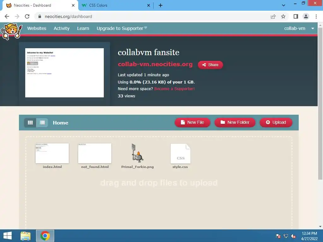Go back in browser history
The height and width of the screenshot is (242, 323).
pos(7,16)
